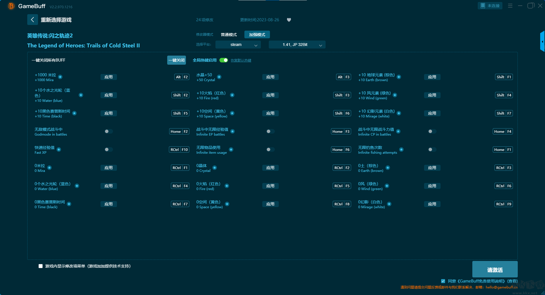Click the star icon next to +1000 Mira
Screen dimensions: 545x295
60,77
